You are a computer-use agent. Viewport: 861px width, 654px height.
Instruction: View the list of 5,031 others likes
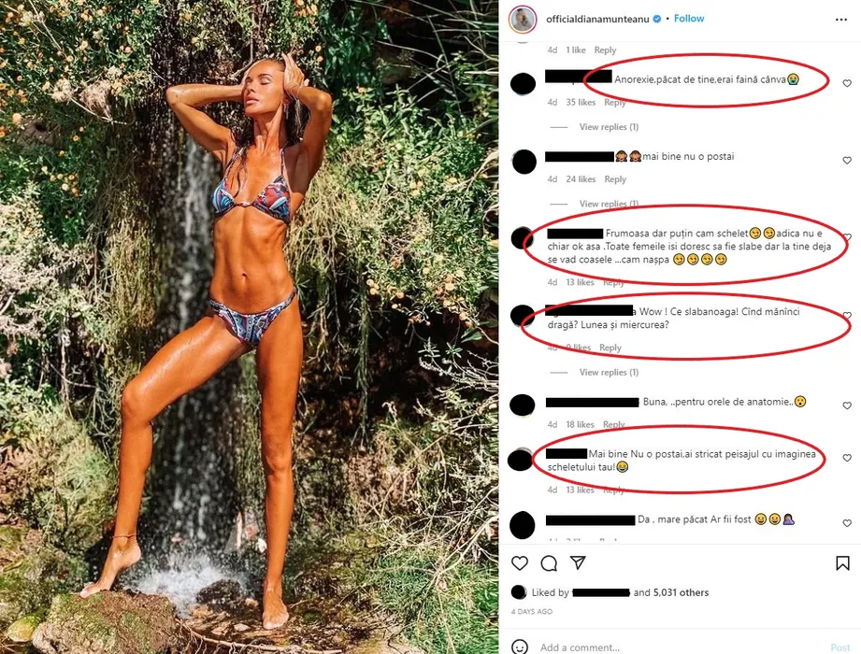coord(681,592)
